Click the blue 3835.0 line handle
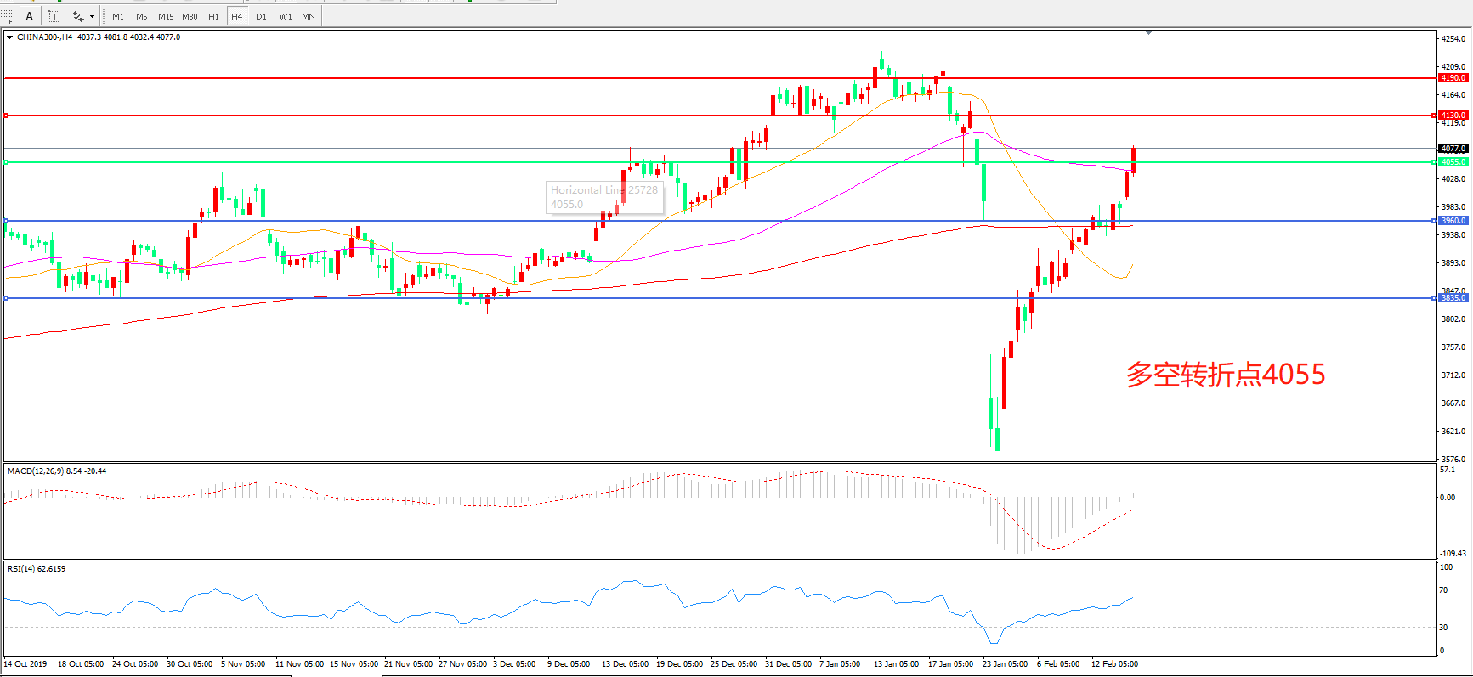Screen dimensions: 1473x677 coord(7,298)
